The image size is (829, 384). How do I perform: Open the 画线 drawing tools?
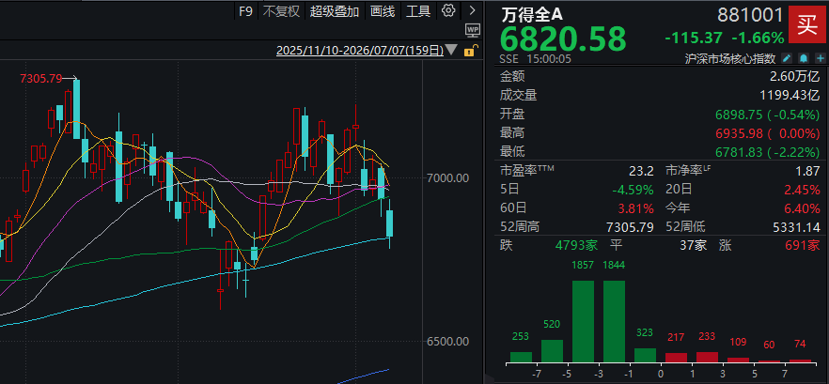pyautogui.click(x=383, y=11)
